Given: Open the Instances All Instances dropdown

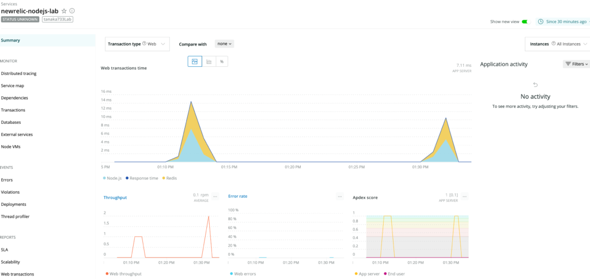Looking at the screenshot, I should pos(557,44).
